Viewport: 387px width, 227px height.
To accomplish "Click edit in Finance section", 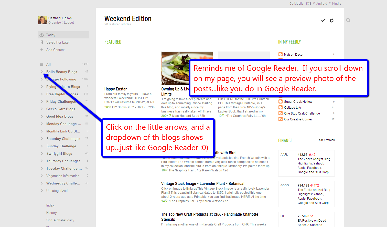I will click(x=321, y=140).
